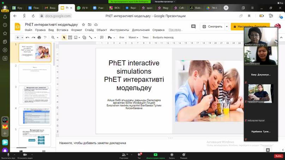Select slide 4 thumbnail with table
Viewport: 285px width, 160px height.
35,116
